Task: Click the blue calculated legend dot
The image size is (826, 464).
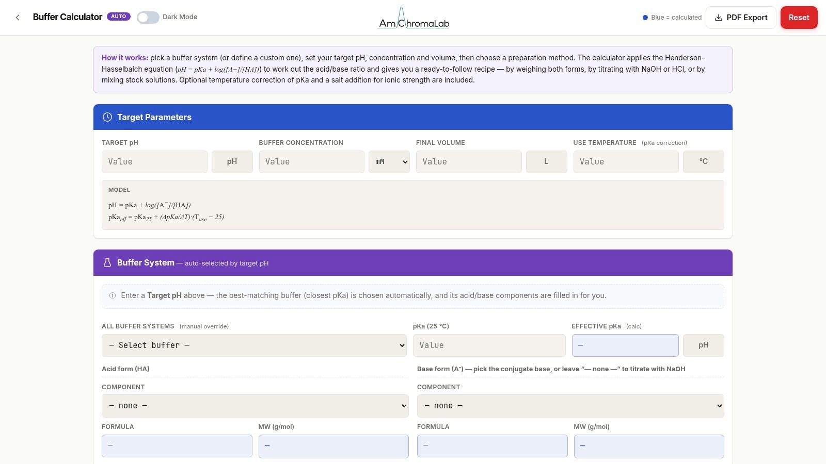Action: (645, 18)
